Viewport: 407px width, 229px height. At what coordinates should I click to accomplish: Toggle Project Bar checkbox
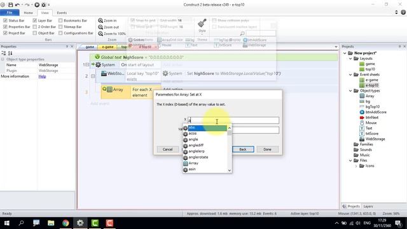coord(5,33)
